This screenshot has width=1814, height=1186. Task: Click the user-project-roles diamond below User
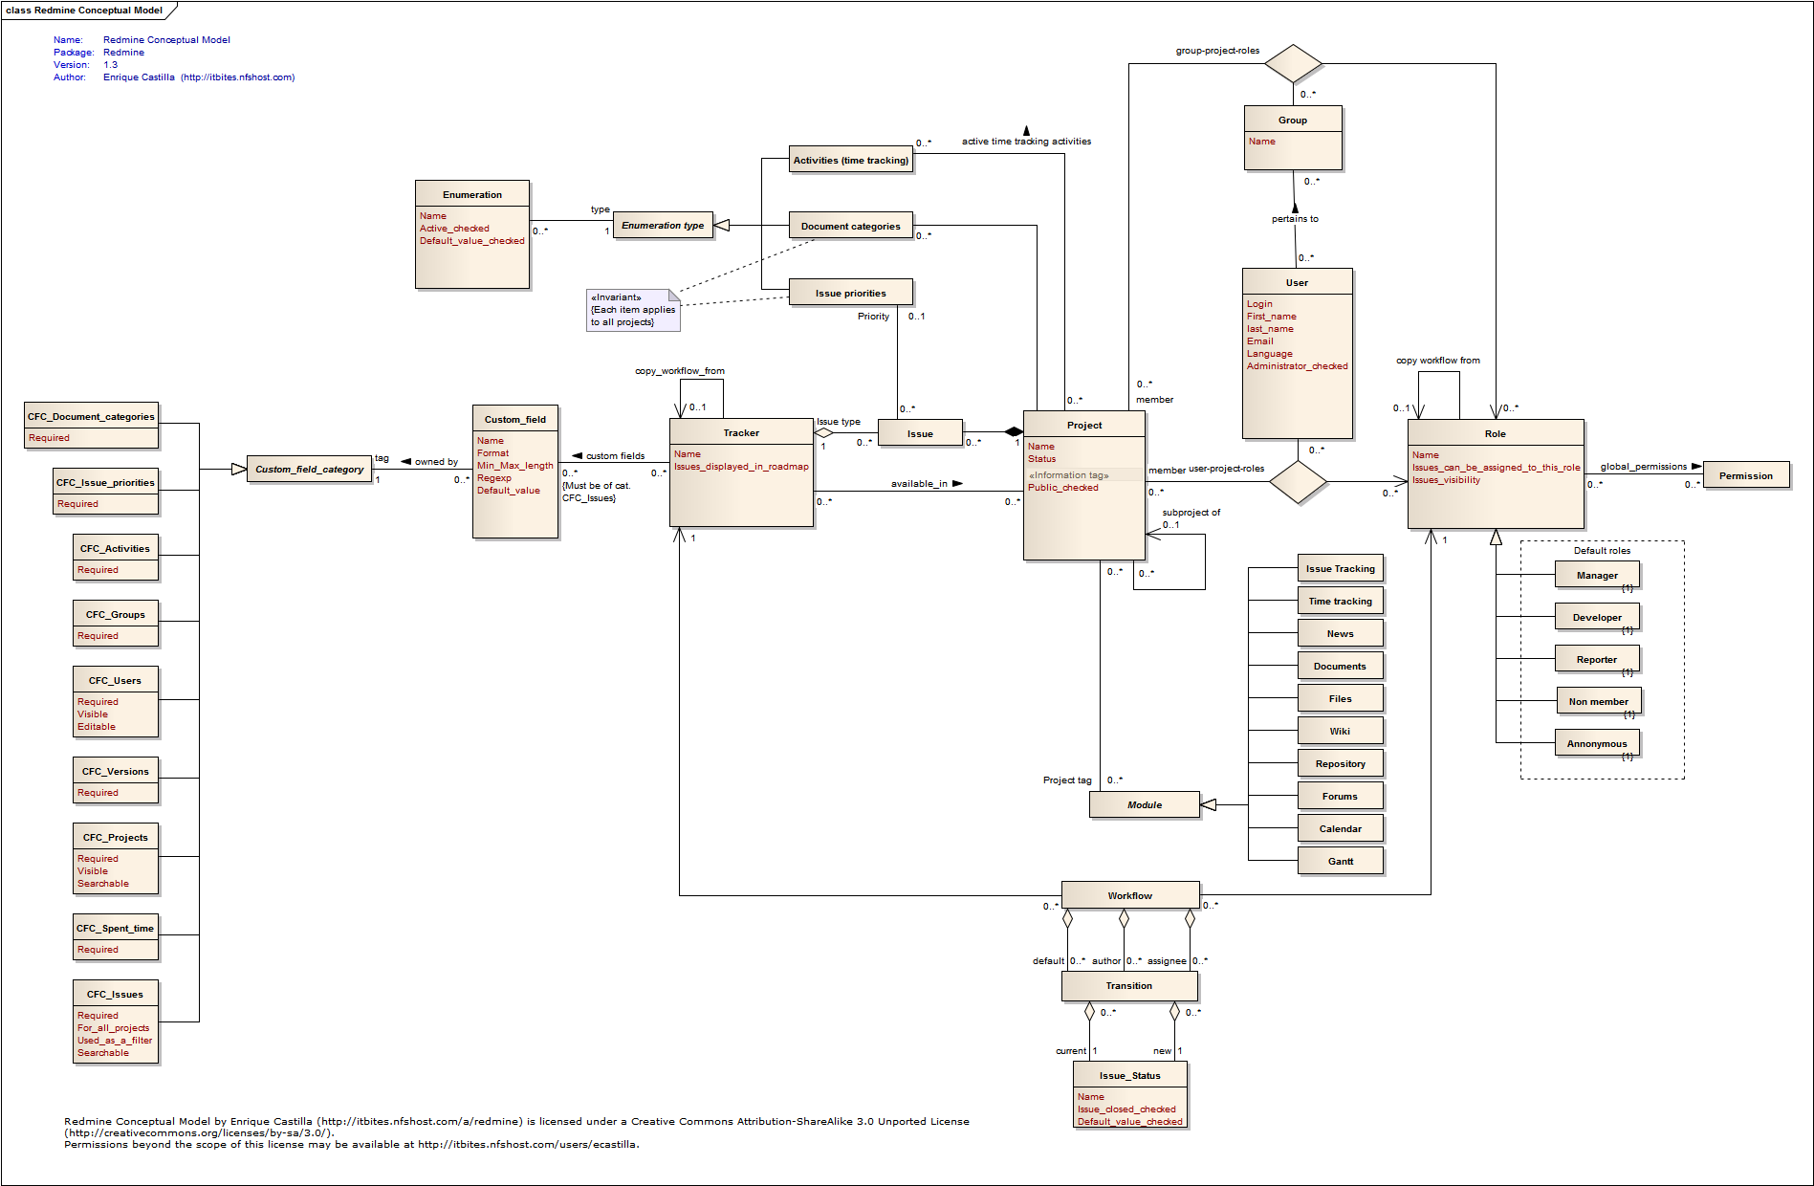[x=1298, y=481]
